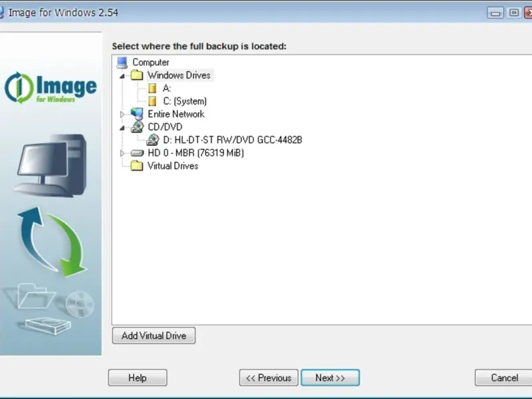Select Windows Drives in the tree
The width and height of the screenshot is (532, 399).
click(x=179, y=75)
